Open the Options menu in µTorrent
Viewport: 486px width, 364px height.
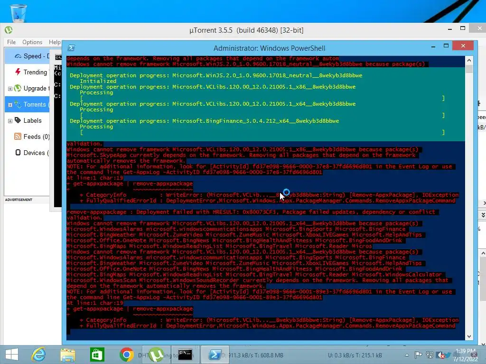[x=32, y=42]
